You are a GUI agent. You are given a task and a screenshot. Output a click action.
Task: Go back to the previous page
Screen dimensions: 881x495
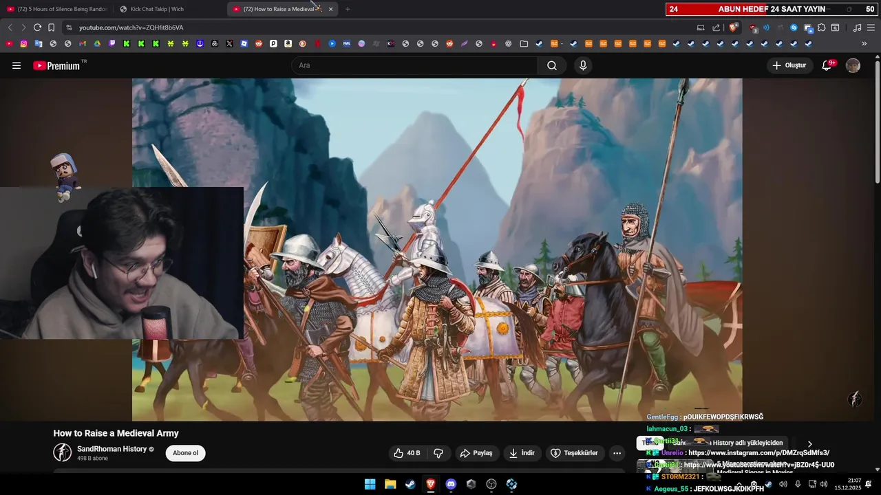coord(10,27)
